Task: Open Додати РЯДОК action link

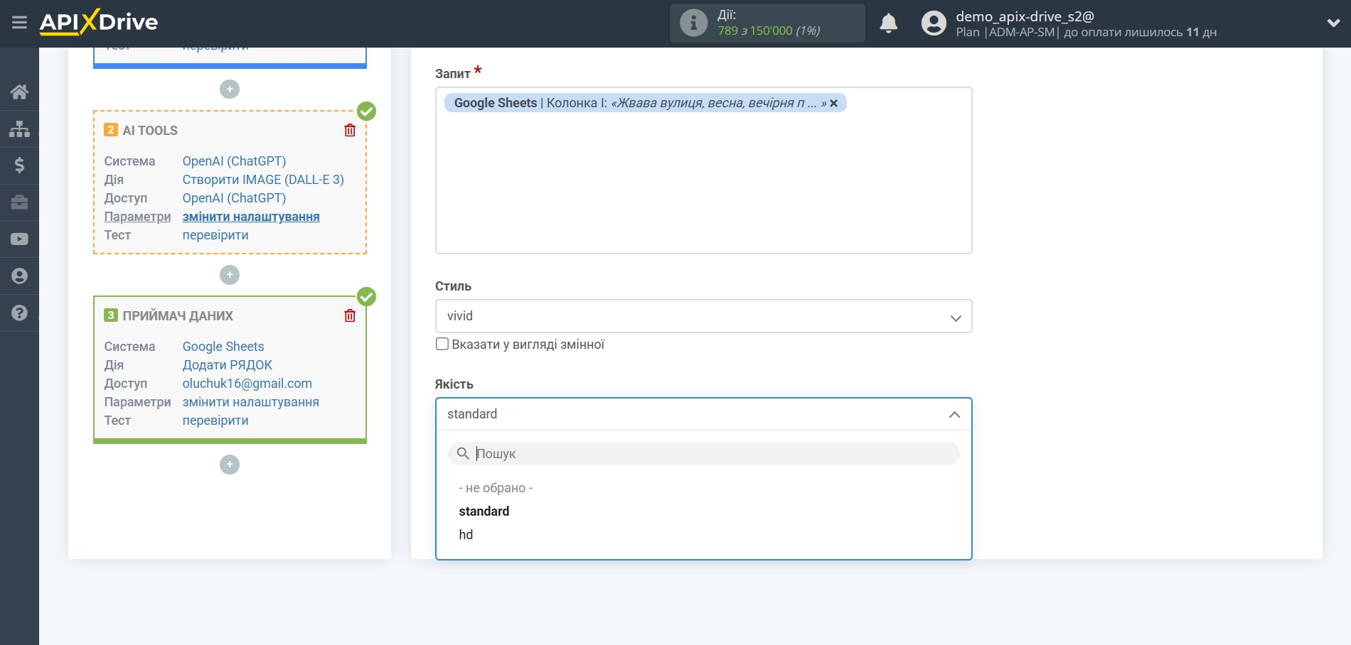Action: pyautogui.click(x=228, y=365)
